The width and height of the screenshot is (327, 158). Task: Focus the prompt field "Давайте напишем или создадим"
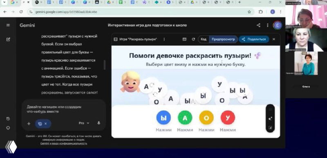point(64,109)
